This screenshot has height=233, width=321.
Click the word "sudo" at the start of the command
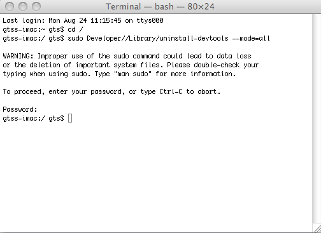tap(75, 38)
